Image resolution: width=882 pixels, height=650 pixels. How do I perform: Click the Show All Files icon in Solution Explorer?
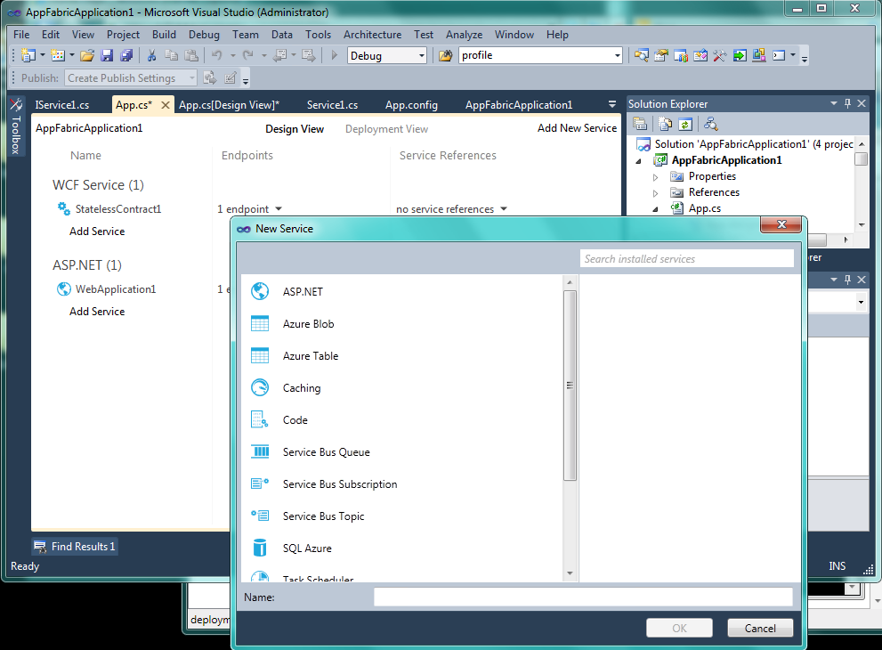[666, 124]
